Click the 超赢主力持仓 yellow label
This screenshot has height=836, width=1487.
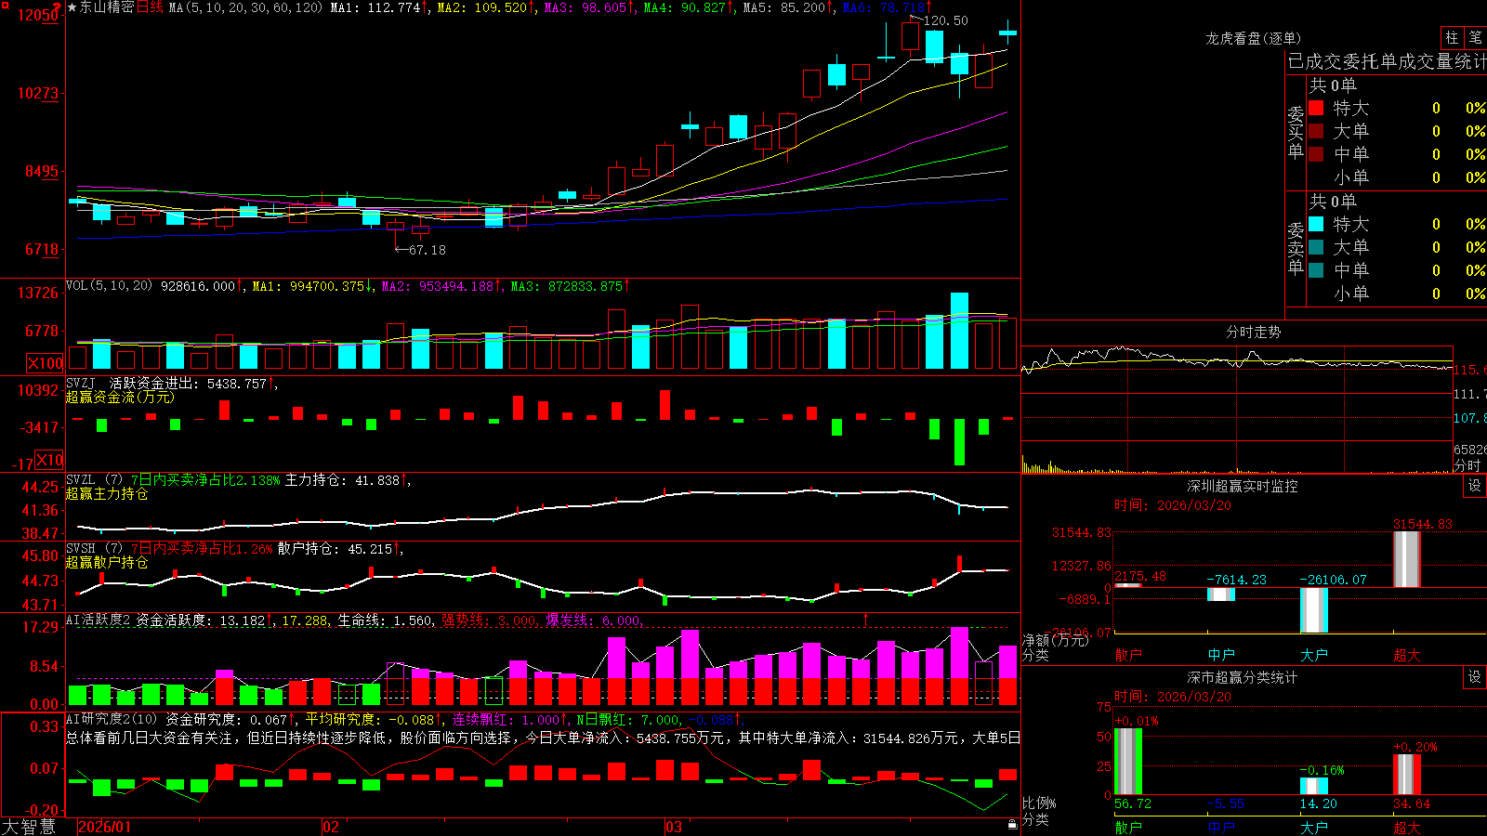tap(107, 493)
